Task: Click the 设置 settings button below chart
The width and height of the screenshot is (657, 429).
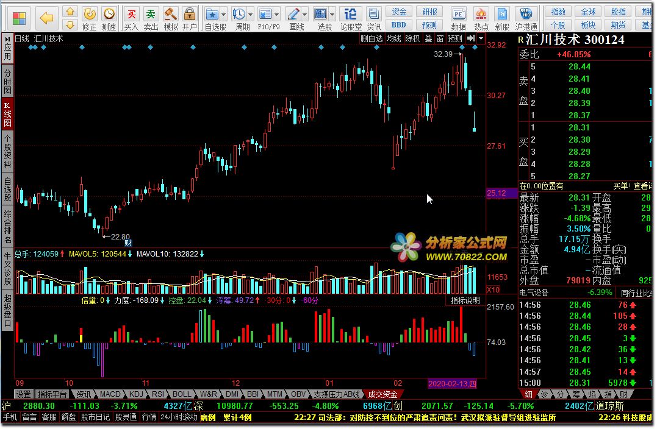Action: pyautogui.click(x=23, y=394)
